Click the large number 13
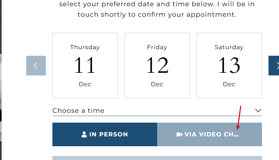The height and width of the screenshot is (160, 279). pos(229,65)
